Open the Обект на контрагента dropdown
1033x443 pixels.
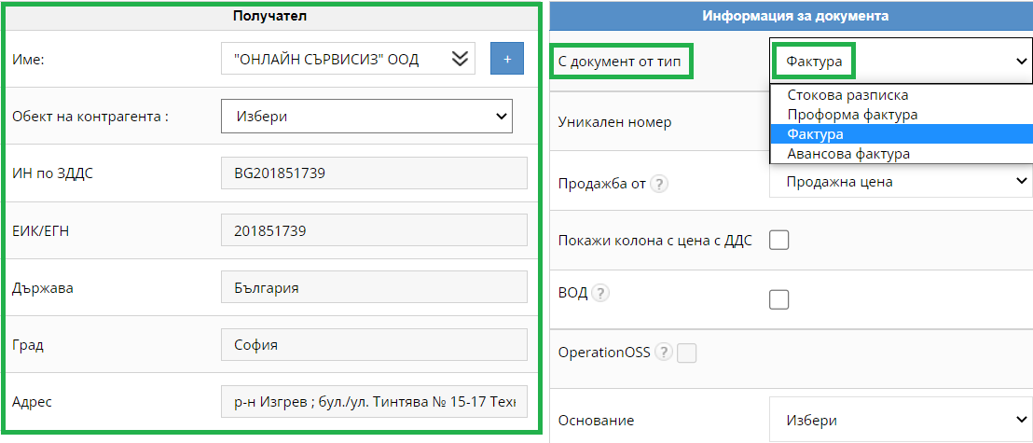[x=367, y=117]
